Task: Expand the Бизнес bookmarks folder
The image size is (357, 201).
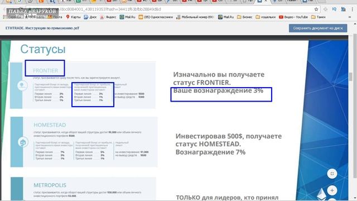Action: tap(244, 17)
